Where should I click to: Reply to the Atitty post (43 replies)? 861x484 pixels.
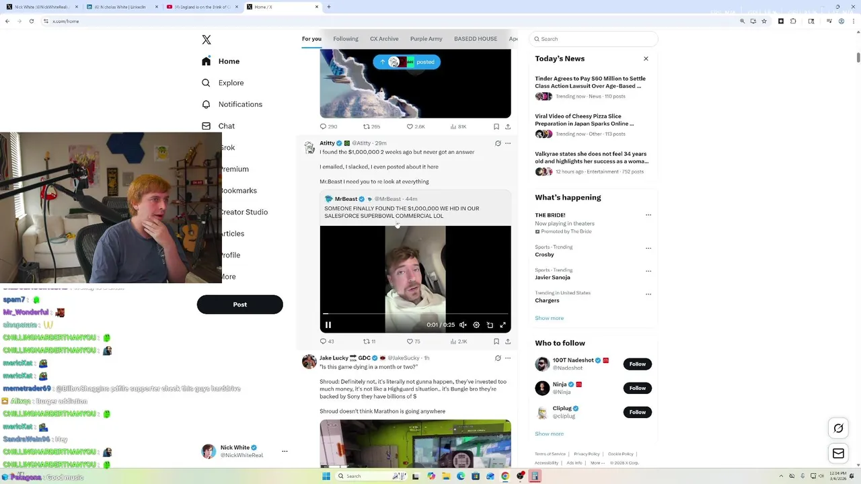[x=327, y=341]
